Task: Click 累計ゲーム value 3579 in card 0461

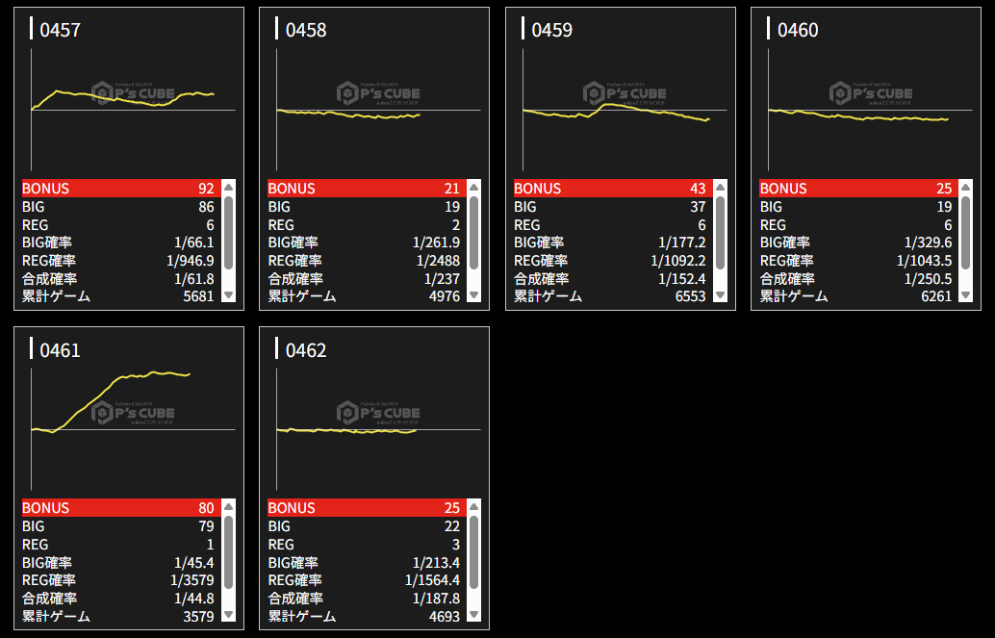Action: [196, 617]
